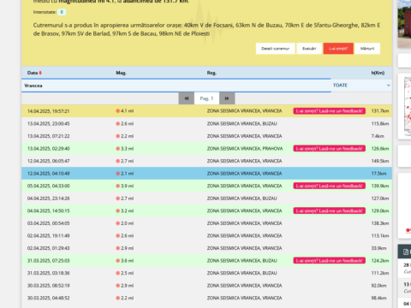This screenshot has width=411, height=308.
Task: Click the 131.7km depth value
Action: 380,111
